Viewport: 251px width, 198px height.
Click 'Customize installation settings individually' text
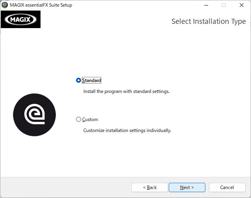click(127, 130)
